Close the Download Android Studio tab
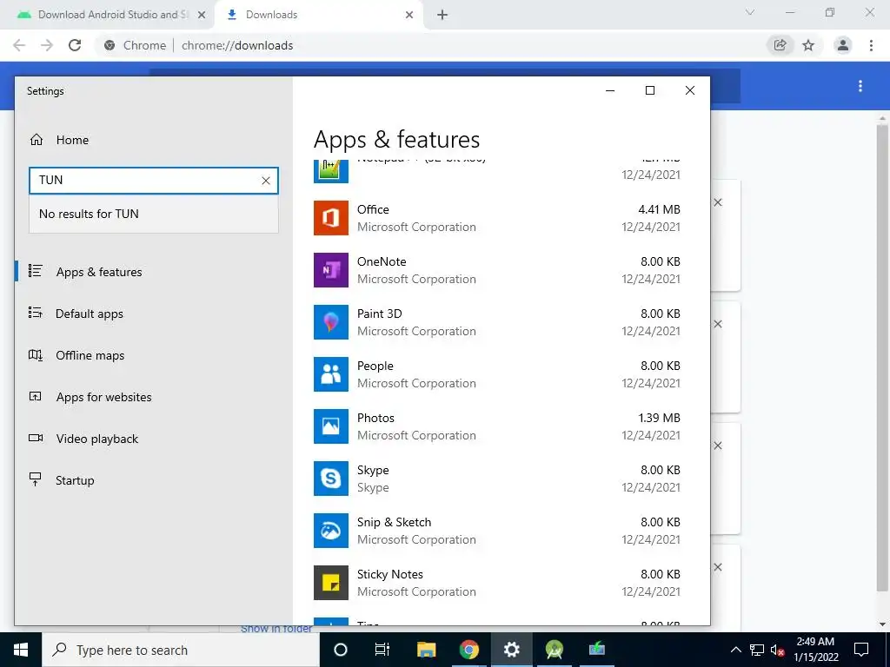The width and height of the screenshot is (890, 667). click(201, 16)
